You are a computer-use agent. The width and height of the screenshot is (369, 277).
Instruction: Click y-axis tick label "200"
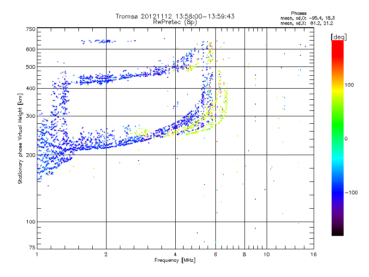[30, 155]
